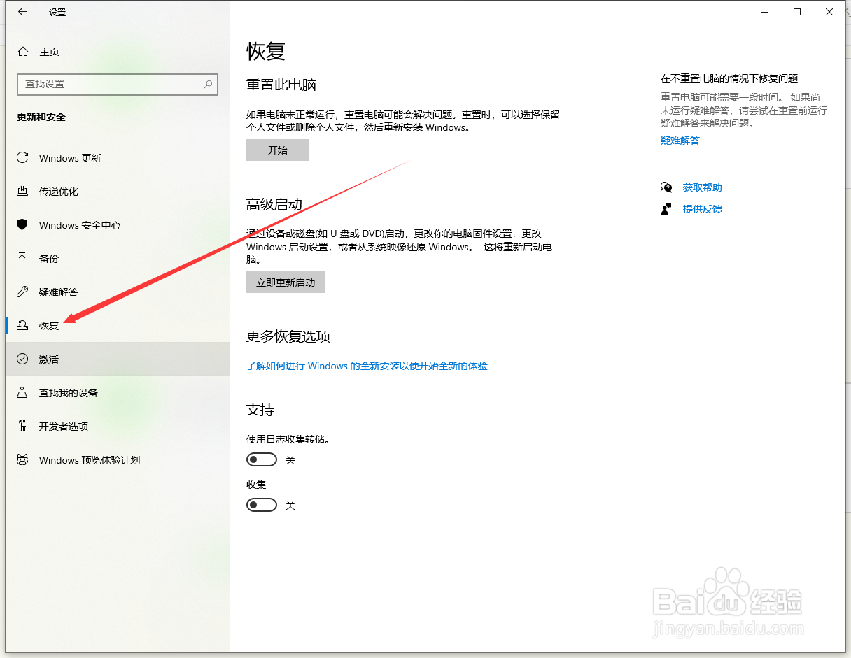Open the 疑难解答 section
The height and width of the screenshot is (658, 851).
pos(118,292)
